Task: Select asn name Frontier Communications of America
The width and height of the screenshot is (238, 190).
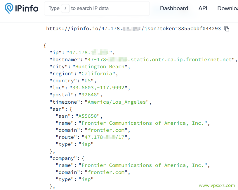Action: pyautogui.click(x=143, y=123)
